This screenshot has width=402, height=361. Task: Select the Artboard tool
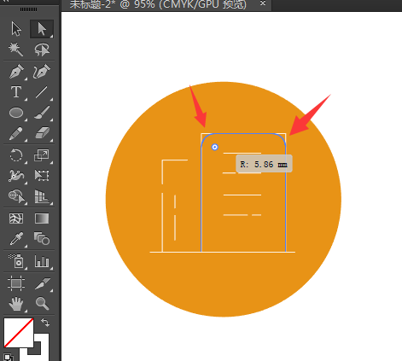(x=16, y=283)
